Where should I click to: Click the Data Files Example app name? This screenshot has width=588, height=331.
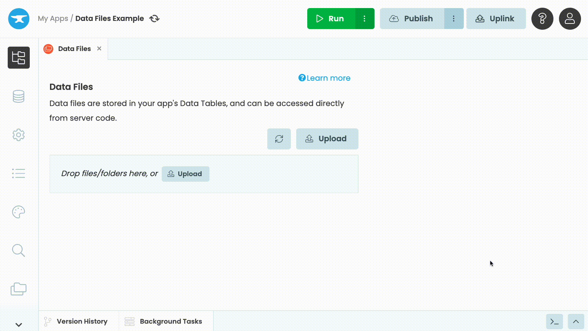110,18
